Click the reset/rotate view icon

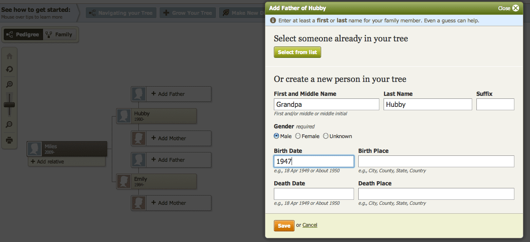pos(9,69)
